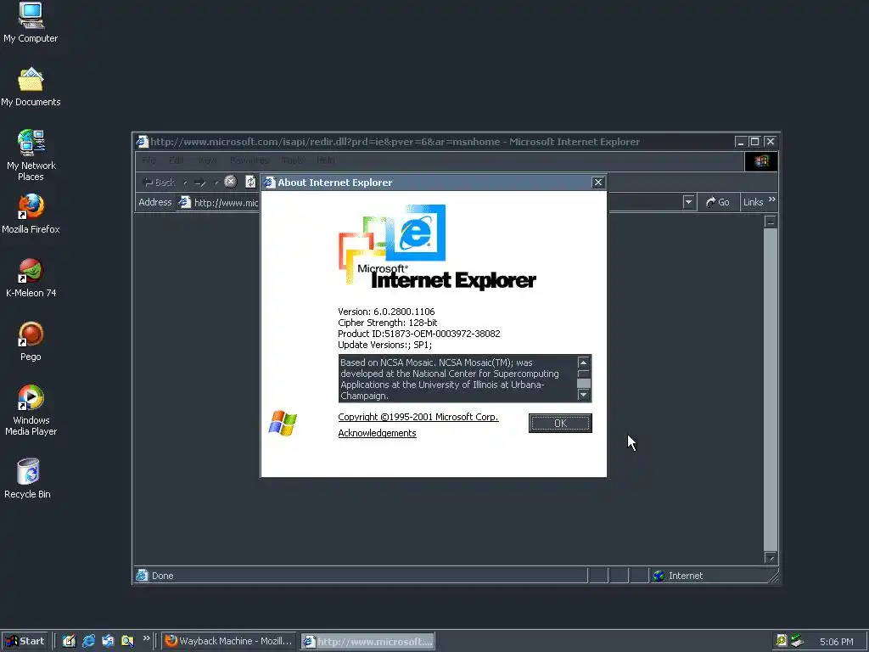Image resolution: width=869 pixels, height=652 pixels.
Task: Minimize the Internet Explorer window
Action: click(740, 142)
